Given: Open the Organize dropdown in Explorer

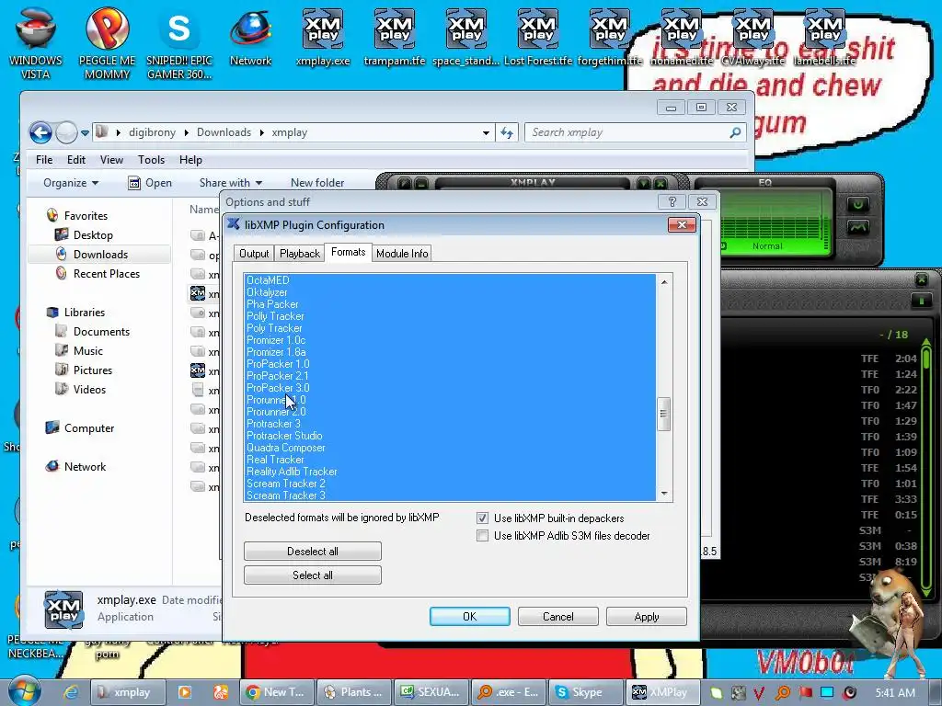Looking at the screenshot, I should tap(71, 183).
